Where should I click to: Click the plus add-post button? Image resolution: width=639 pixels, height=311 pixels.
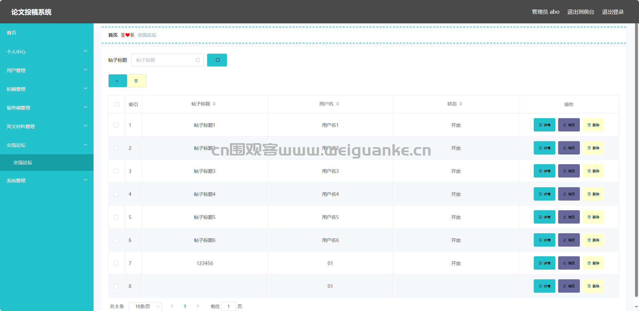118,81
